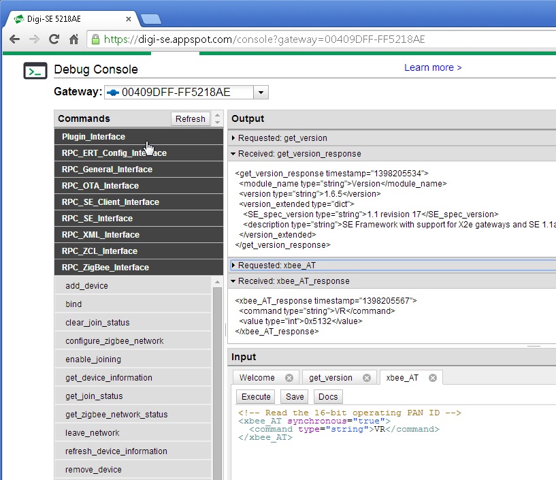Go to browser Home icon
Viewport: 556px width, 480px height.
(x=73, y=39)
